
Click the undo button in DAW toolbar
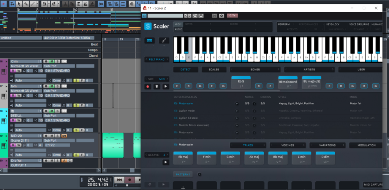pyautogui.click(x=44, y=4)
